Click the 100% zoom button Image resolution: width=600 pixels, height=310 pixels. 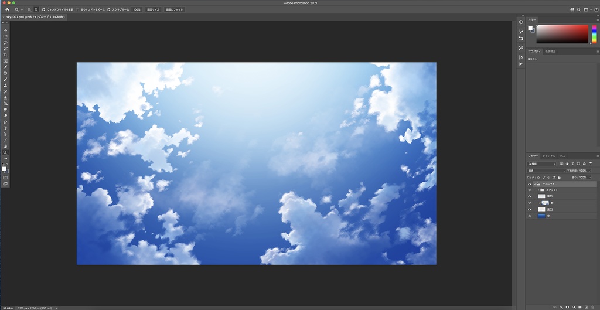pyautogui.click(x=137, y=9)
